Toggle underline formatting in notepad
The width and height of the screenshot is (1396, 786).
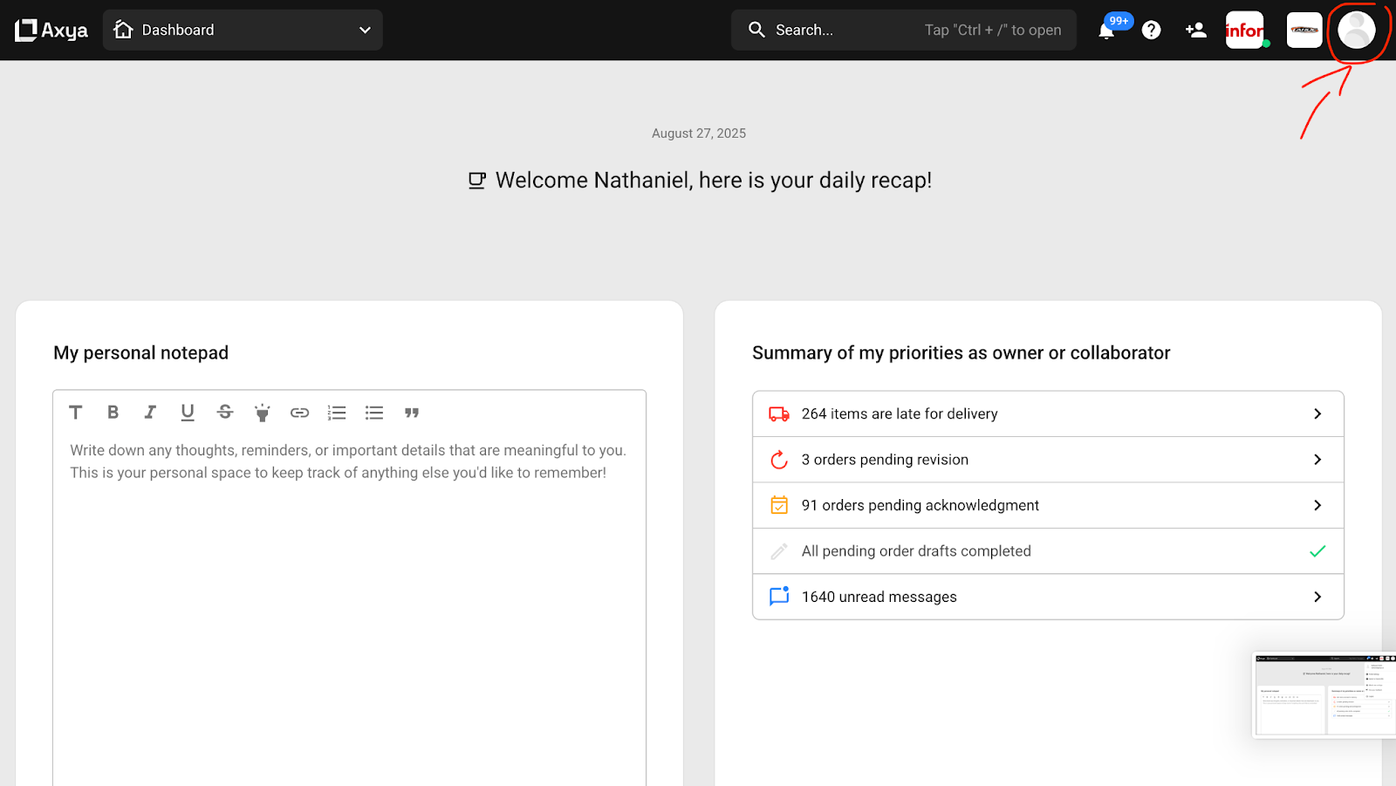point(188,413)
